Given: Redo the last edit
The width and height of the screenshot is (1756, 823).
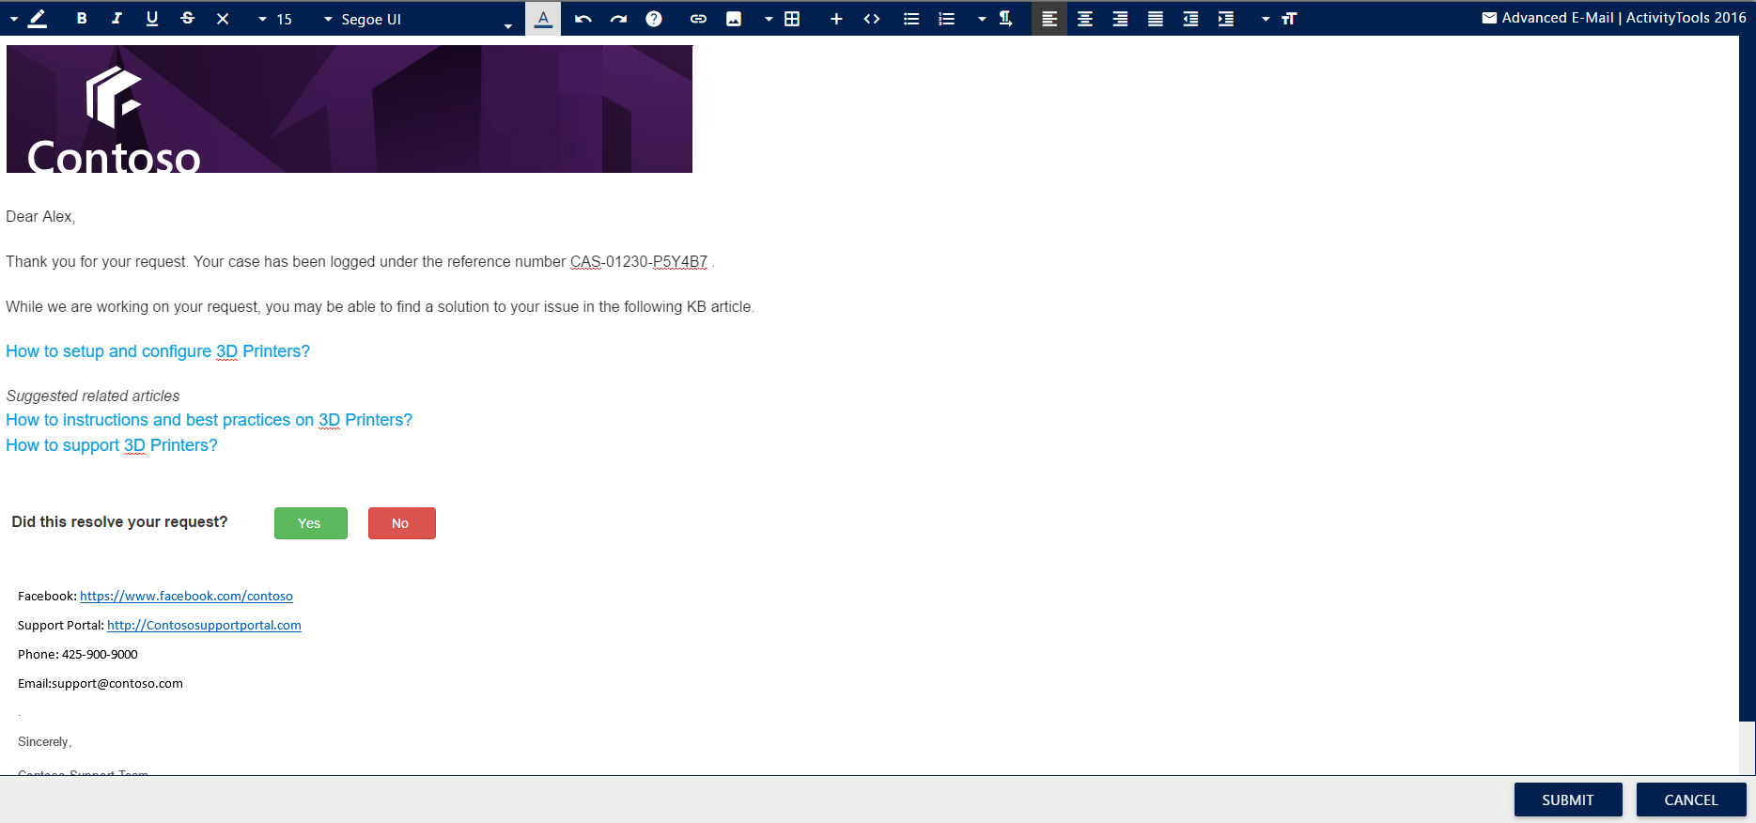Looking at the screenshot, I should click(x=618, y=19).
